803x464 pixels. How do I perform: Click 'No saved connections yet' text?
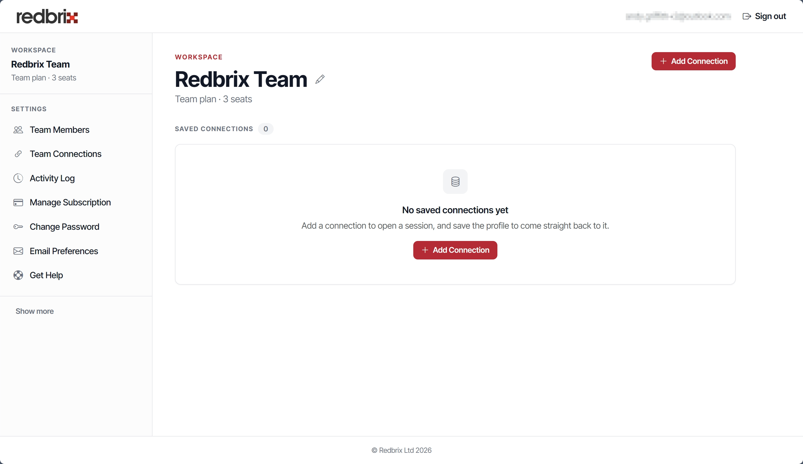pos(455,210)
